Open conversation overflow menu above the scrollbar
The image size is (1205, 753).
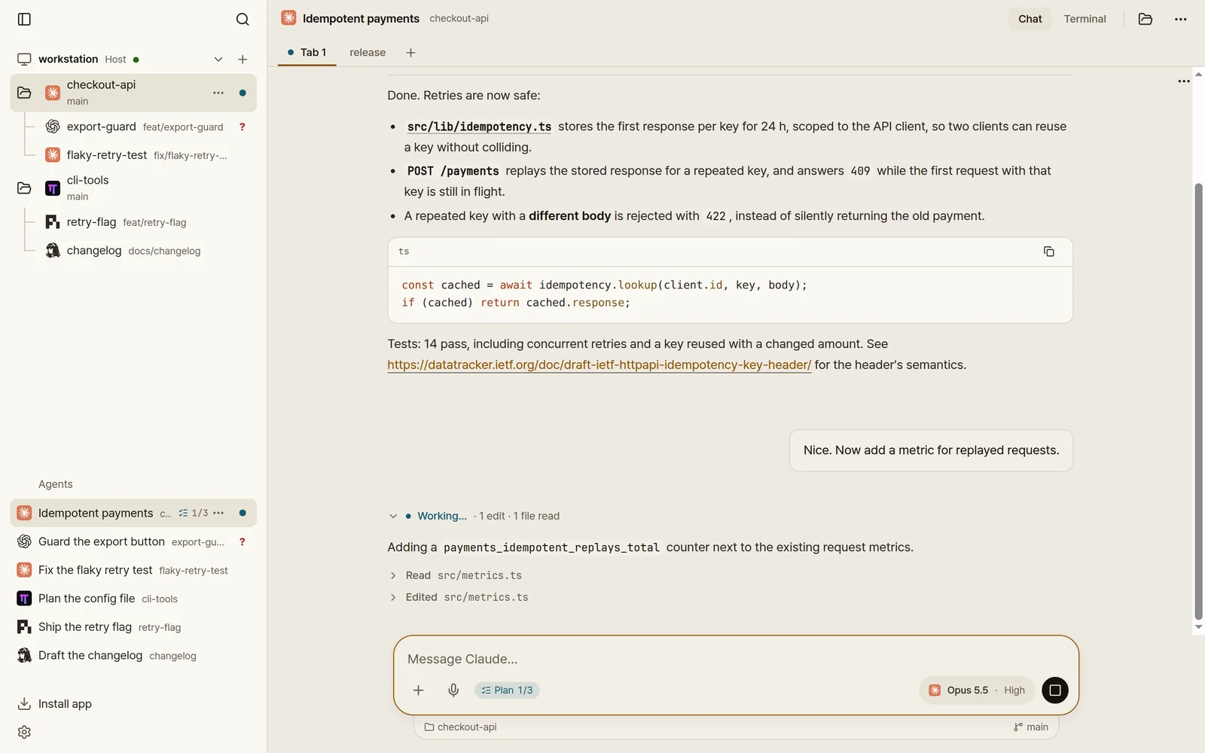point(1183,81)
